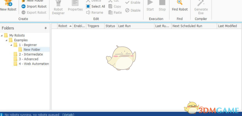Click the Export Robot arrow icon
Screen dimensions: 242x116
[23, 13]
